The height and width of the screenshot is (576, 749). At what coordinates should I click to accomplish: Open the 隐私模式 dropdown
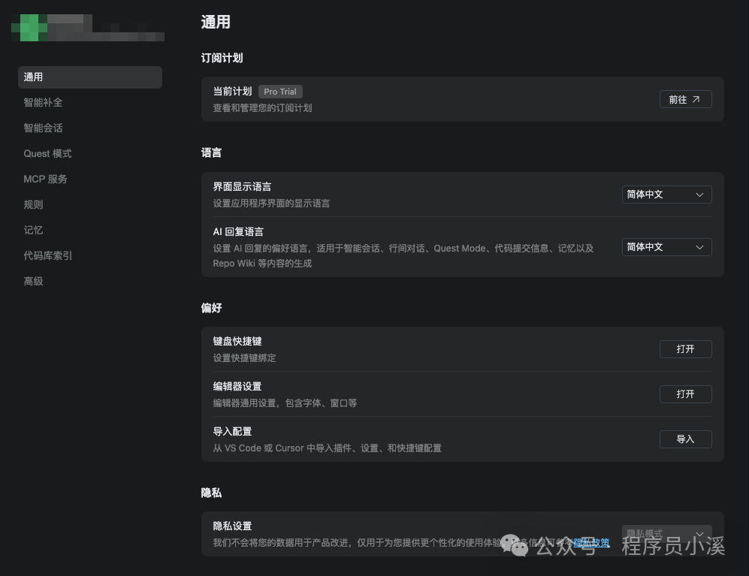point(666,533)
